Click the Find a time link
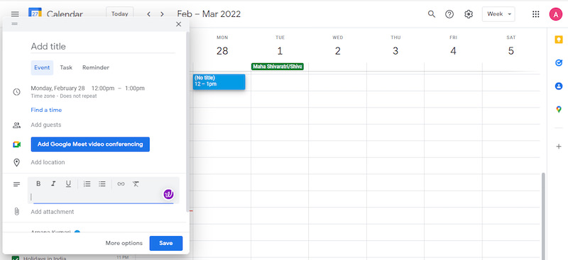568x260 pixels. [46, 110]
